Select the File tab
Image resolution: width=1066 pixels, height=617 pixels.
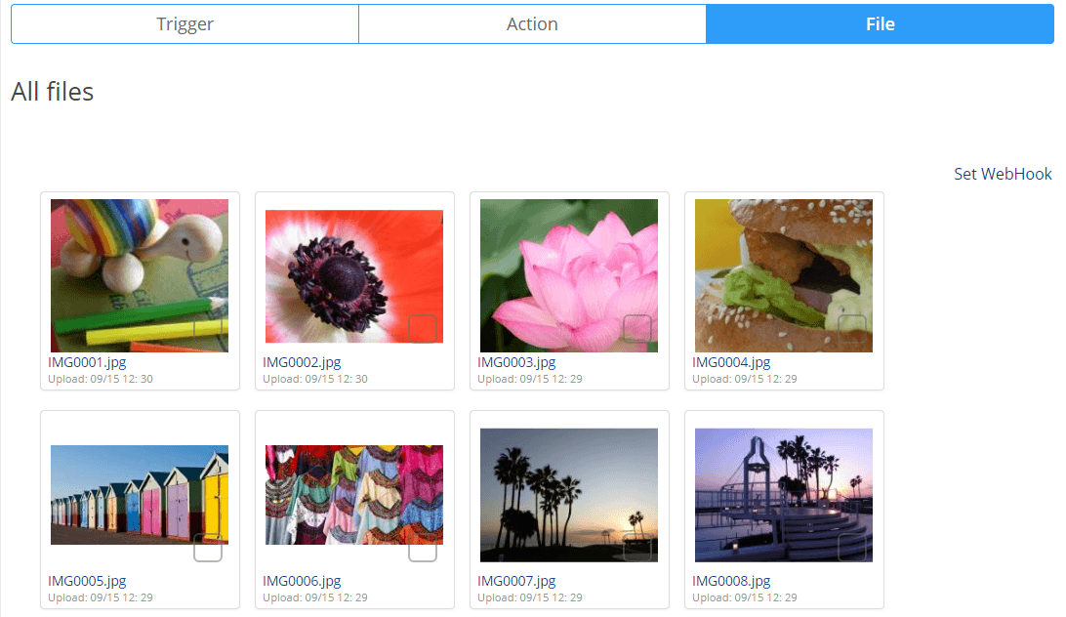point(880,24)
